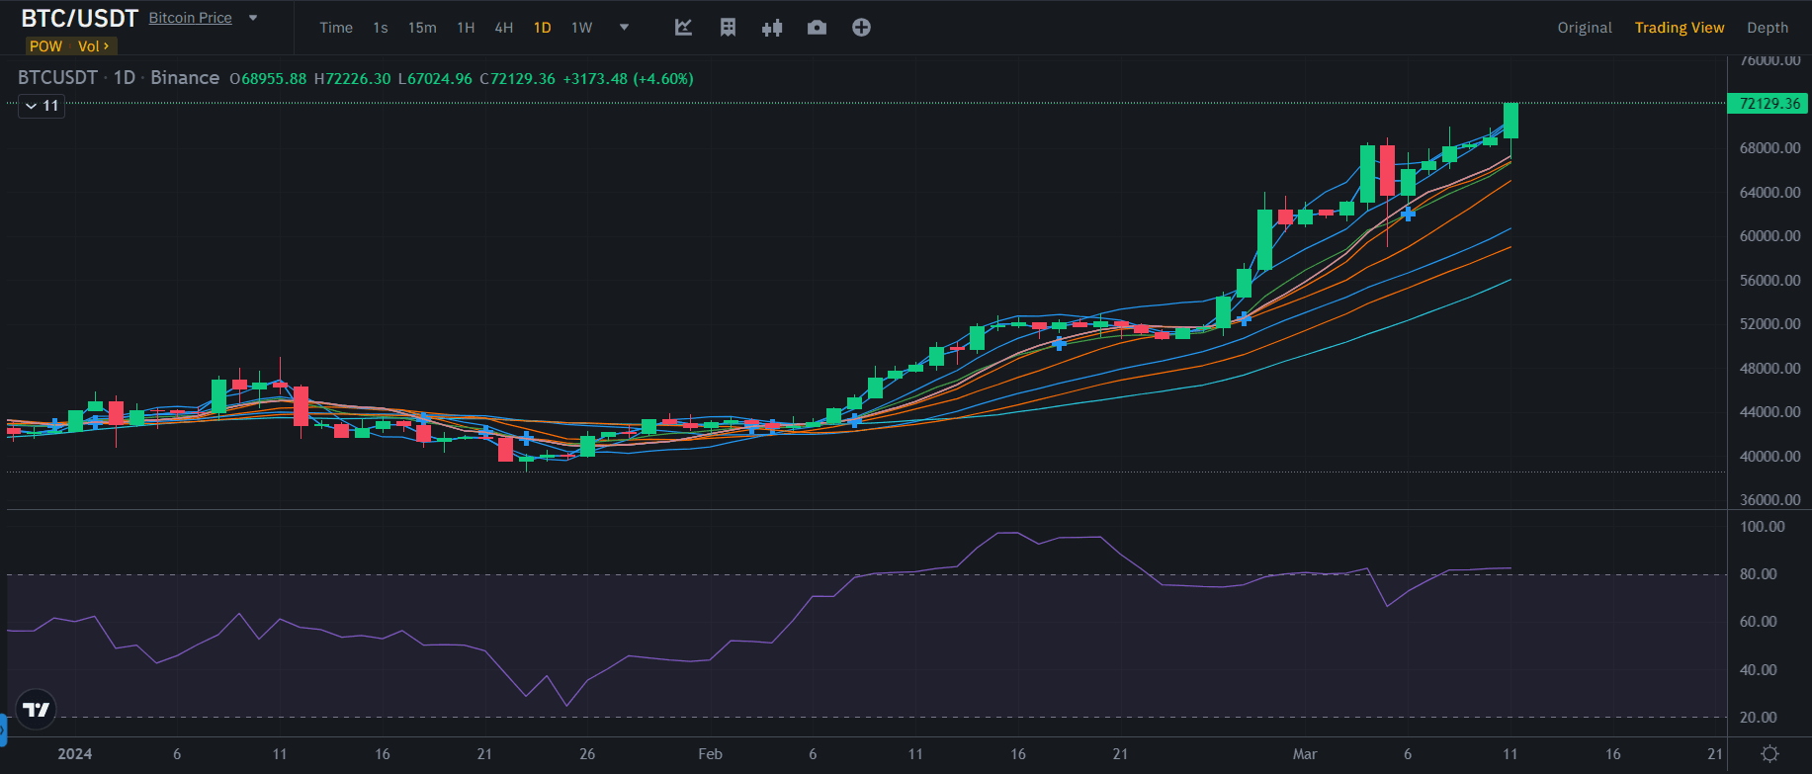Click the Vol tag next to POW
Viewport: 1812px width, 774px height.
[93, 46]
